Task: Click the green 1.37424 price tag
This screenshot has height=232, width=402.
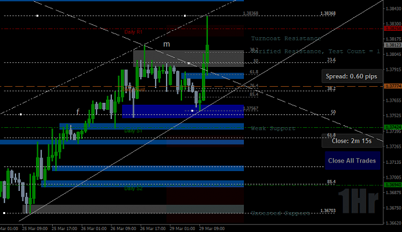Action: 393,127
